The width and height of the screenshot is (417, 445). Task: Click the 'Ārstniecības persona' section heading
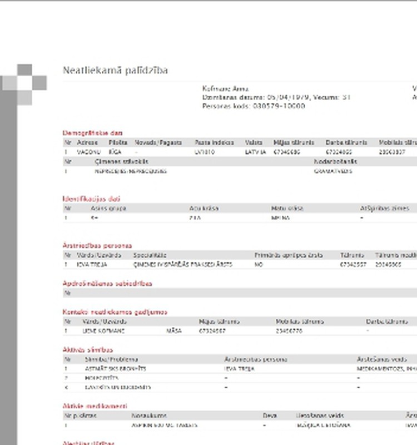97,245
